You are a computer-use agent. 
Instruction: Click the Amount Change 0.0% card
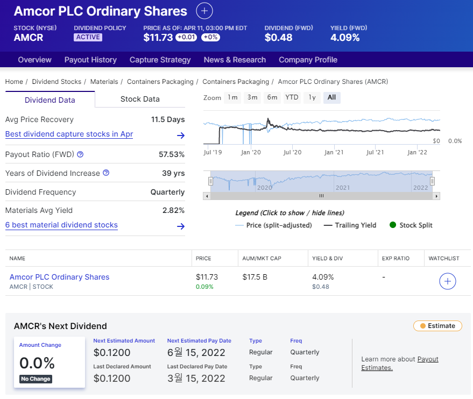tap(50, 362)
